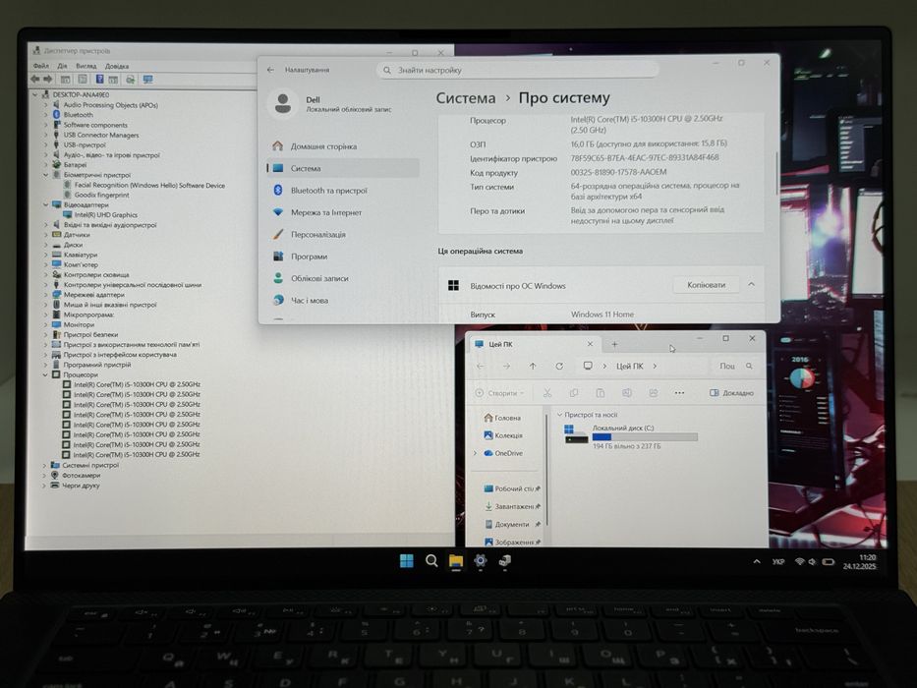The image size is (917, 688).
Task: Click Система breadcrumb in Settings header
Action: [x=466, y=98]
